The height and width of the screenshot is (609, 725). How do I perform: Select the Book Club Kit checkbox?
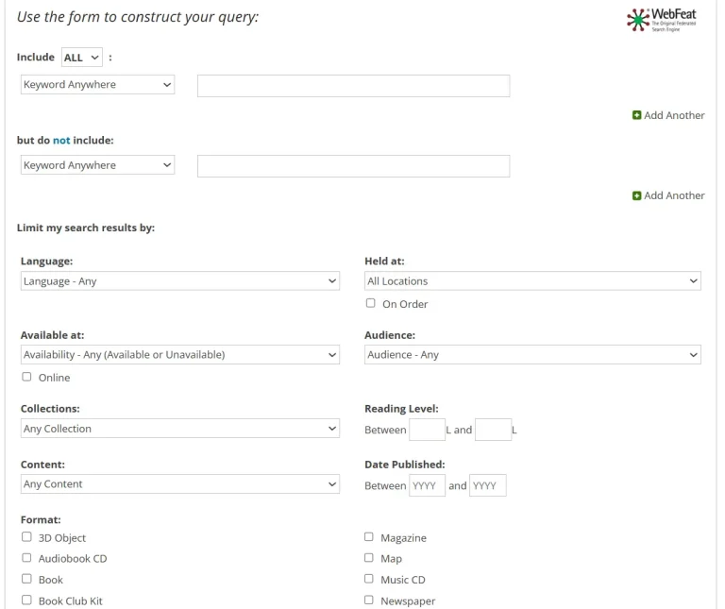click(x=26, y=601)
